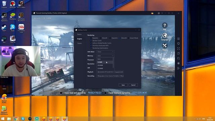Image resolution: width=215 pixels, height=121 pixels.
Task: Select OpenGL+ rendering radio button
Action: (110, 38)
